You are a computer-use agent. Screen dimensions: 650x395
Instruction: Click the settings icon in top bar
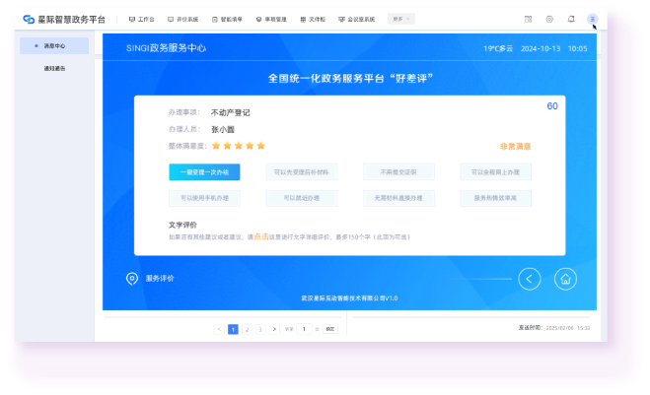(x=549, y=19)
